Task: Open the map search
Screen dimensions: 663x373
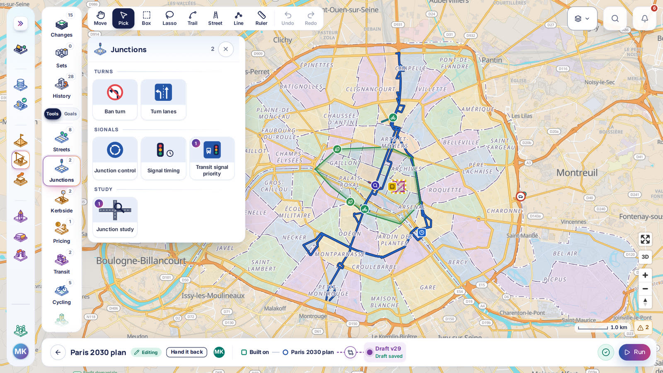Action: (x=615, y=18)
